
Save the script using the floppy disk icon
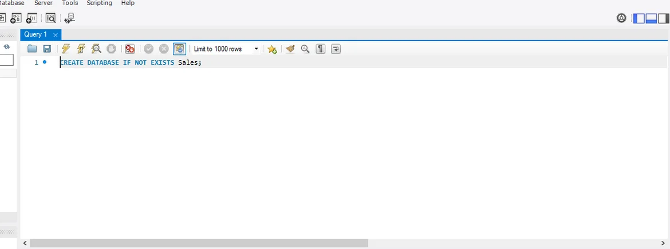(x=47, y=49)
